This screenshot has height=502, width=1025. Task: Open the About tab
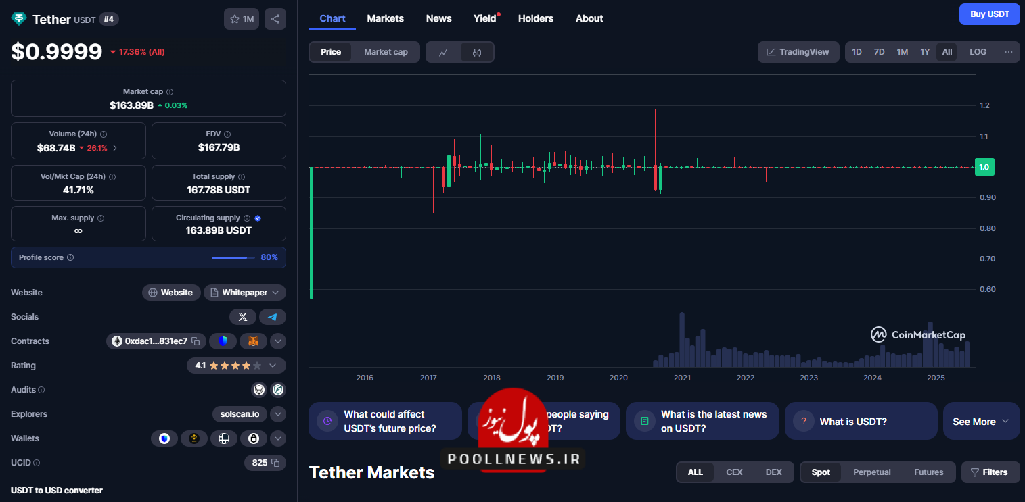(x=589, y=18)
